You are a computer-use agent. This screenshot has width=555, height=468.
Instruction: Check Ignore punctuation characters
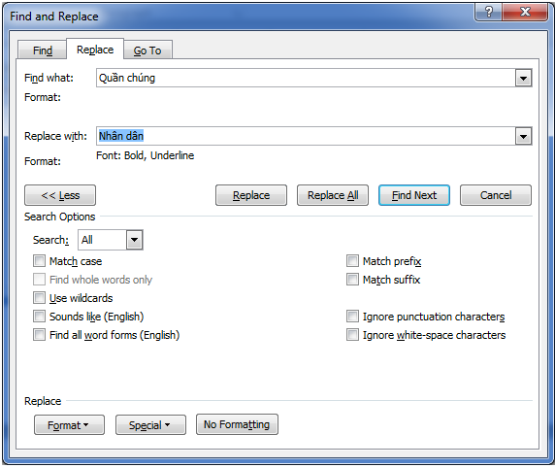352,317
